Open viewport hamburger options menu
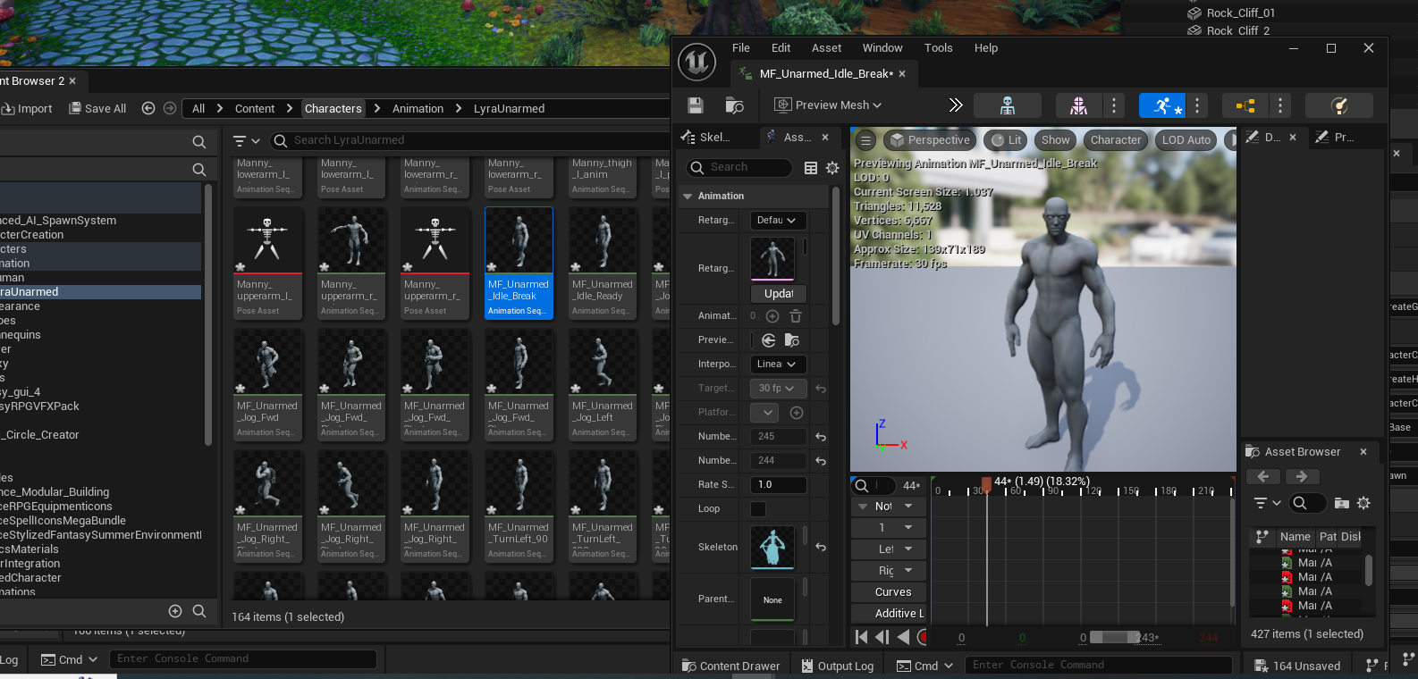1418x679 pixels. click(x=865, y=140)
